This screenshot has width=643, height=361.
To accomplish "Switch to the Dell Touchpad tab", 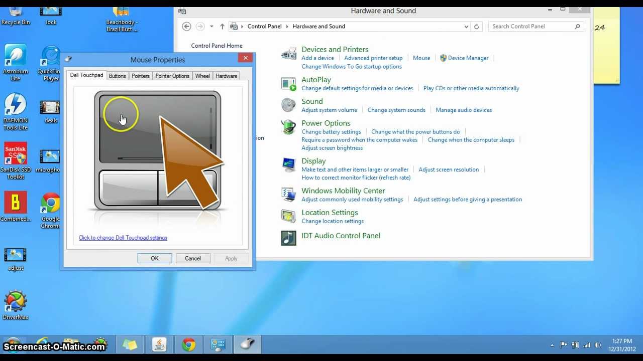I will [x=86, y=75].
